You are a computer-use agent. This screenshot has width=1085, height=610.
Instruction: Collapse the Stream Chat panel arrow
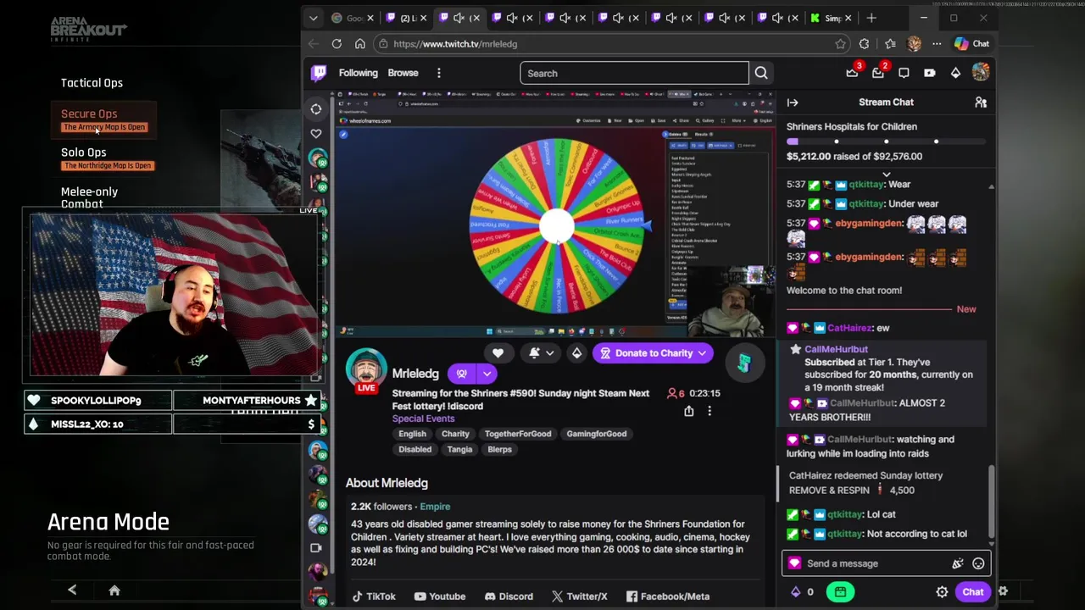pos(793,103)
